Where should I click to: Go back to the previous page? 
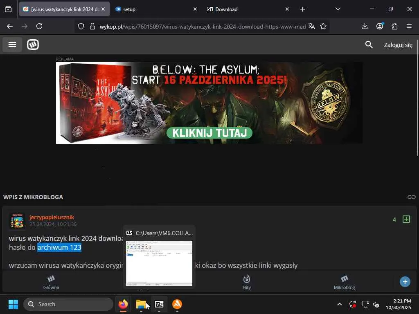click(10, 26)
